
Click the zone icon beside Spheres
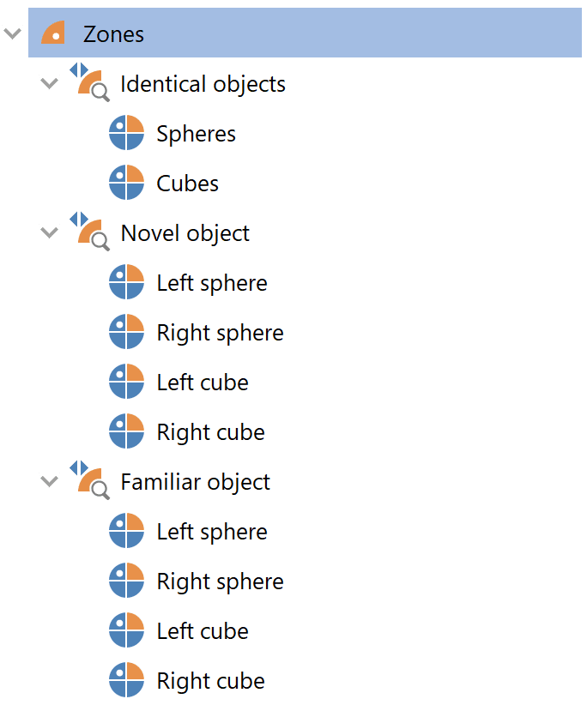pyautogui.click(x=126, y=133)
